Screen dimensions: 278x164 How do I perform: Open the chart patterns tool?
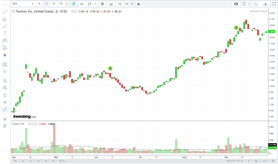(x=5, y=40)
